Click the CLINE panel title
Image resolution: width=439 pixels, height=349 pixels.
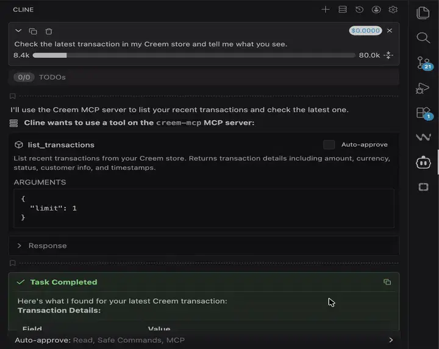[x=23, y=10]
